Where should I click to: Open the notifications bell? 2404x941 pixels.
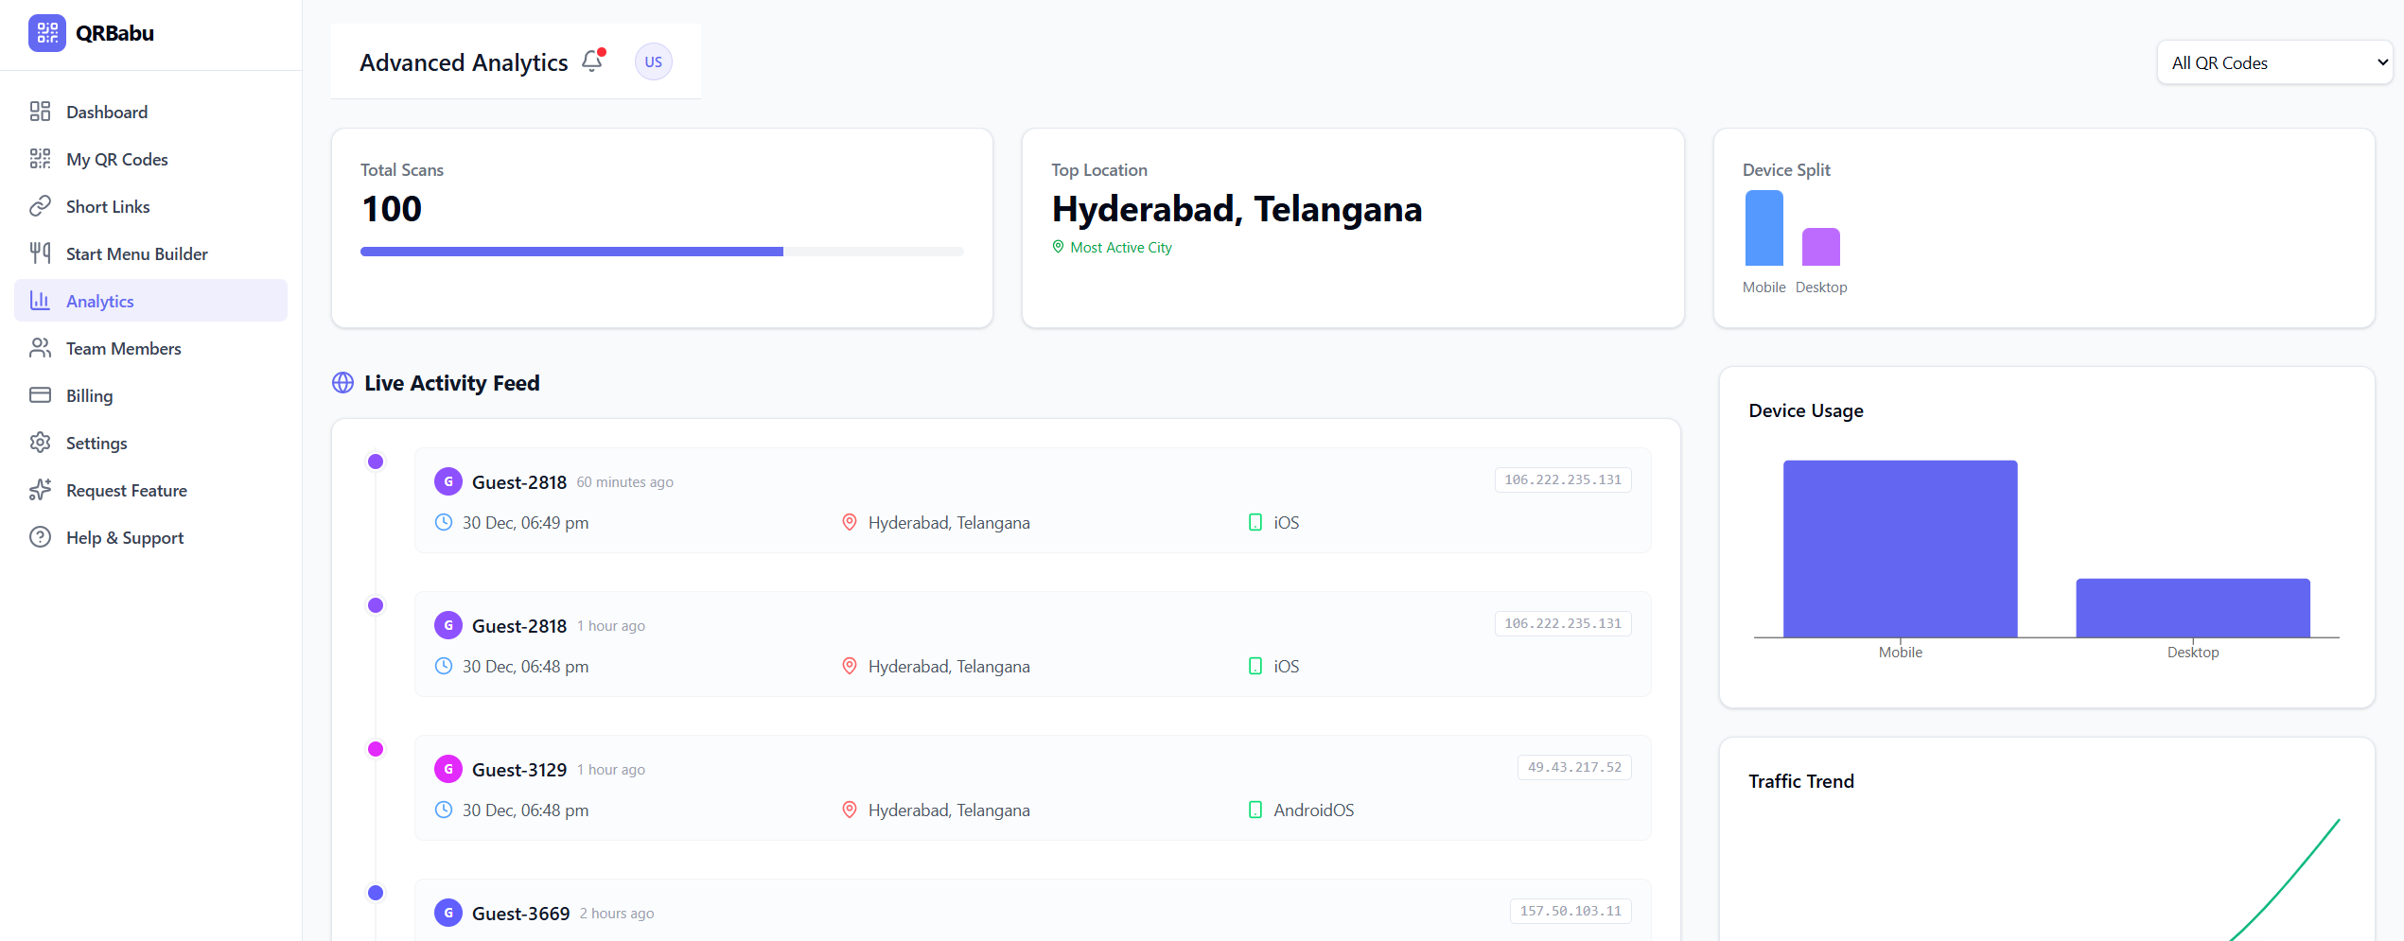pyautogui.click(x=593, y=61)
